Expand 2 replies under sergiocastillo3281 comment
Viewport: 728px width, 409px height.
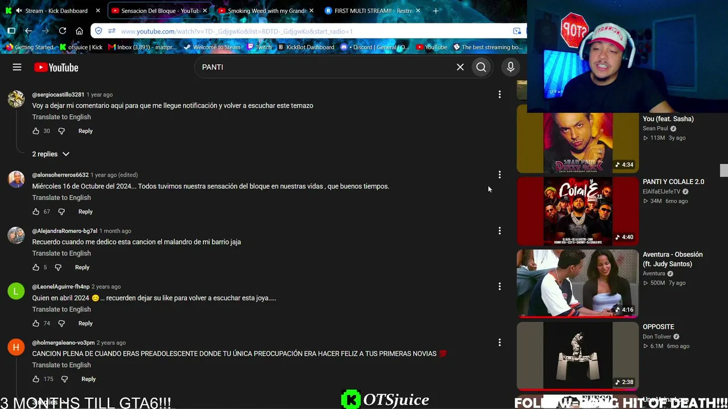(x=51, y=154)
